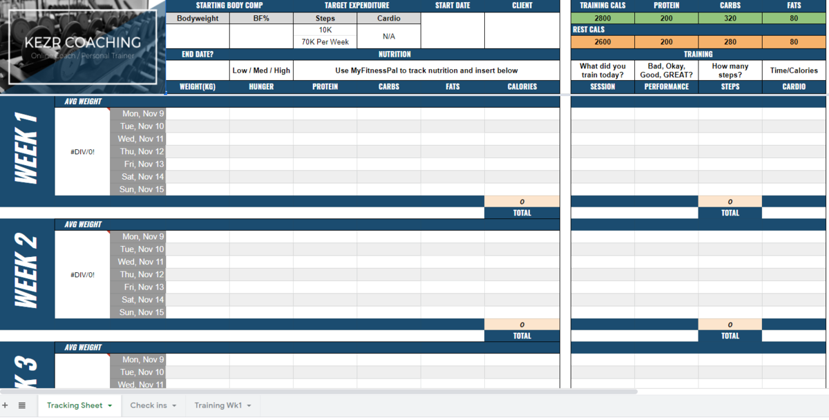This screenshot has width=829, height=420.
Task: Select the Week 1 calories total cell
Action: pos(522,201)
